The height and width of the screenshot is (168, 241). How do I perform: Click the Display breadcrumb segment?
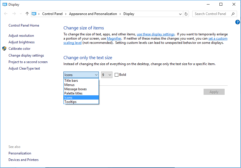129,14
